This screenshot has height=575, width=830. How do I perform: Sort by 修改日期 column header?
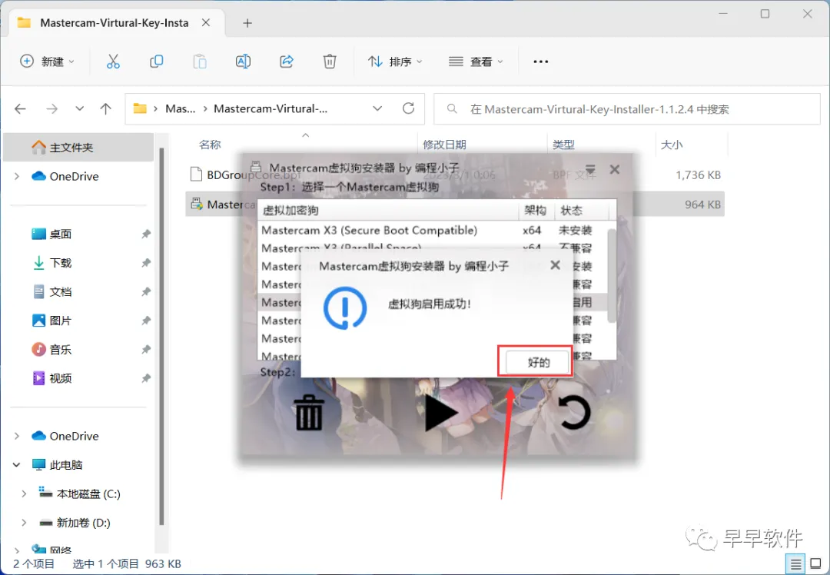tap(445, 145)
